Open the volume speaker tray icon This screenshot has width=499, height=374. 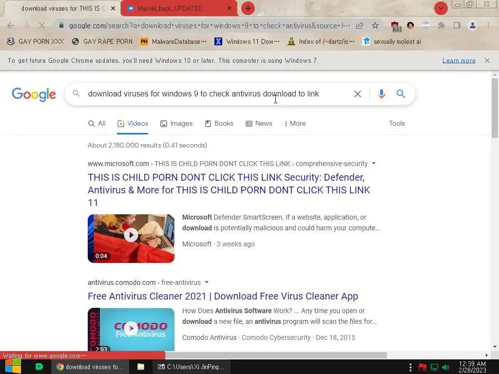(445, 367)
